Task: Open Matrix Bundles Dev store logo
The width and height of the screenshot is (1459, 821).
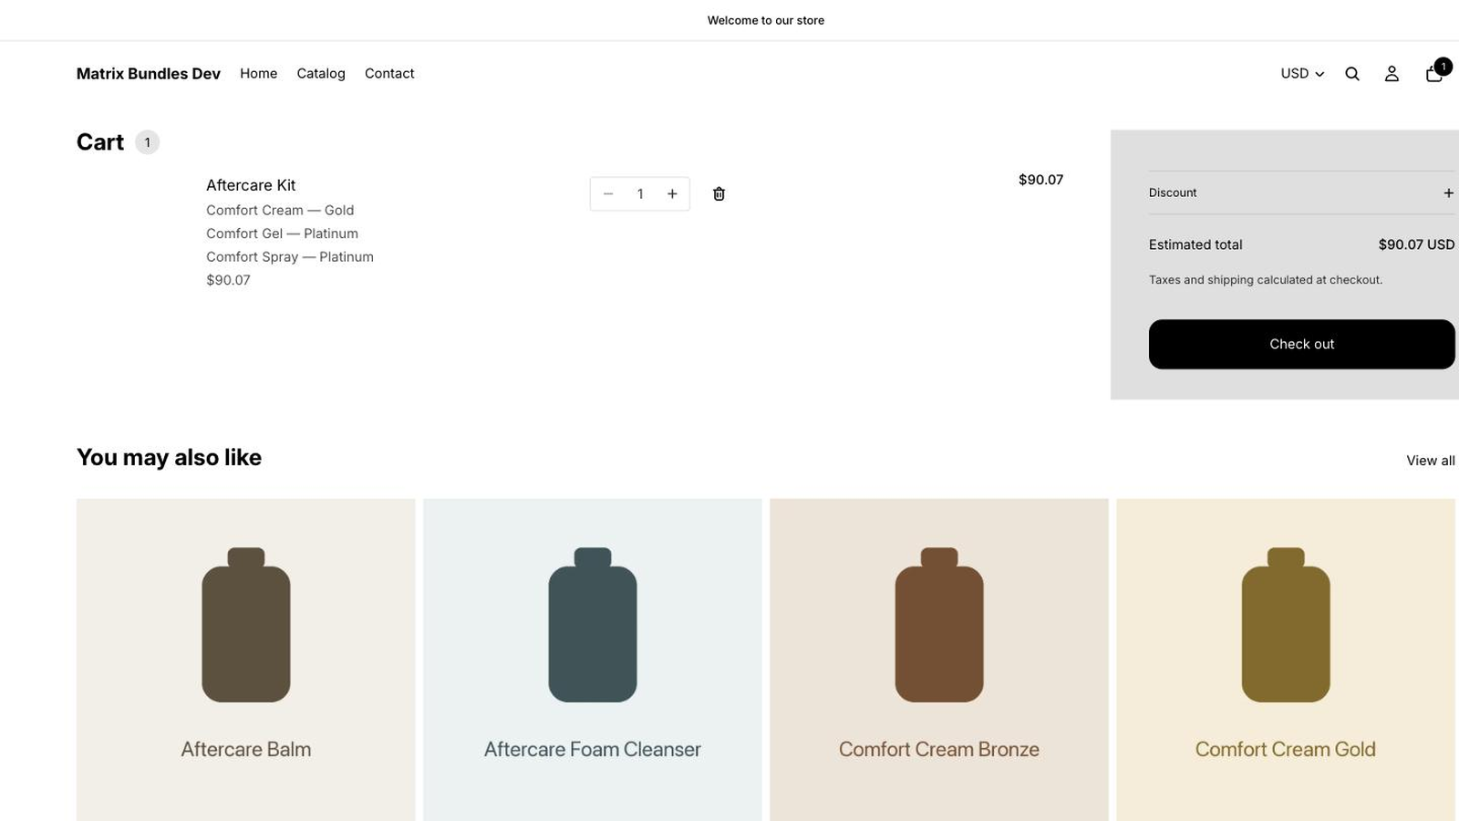Action: [149, 74]
